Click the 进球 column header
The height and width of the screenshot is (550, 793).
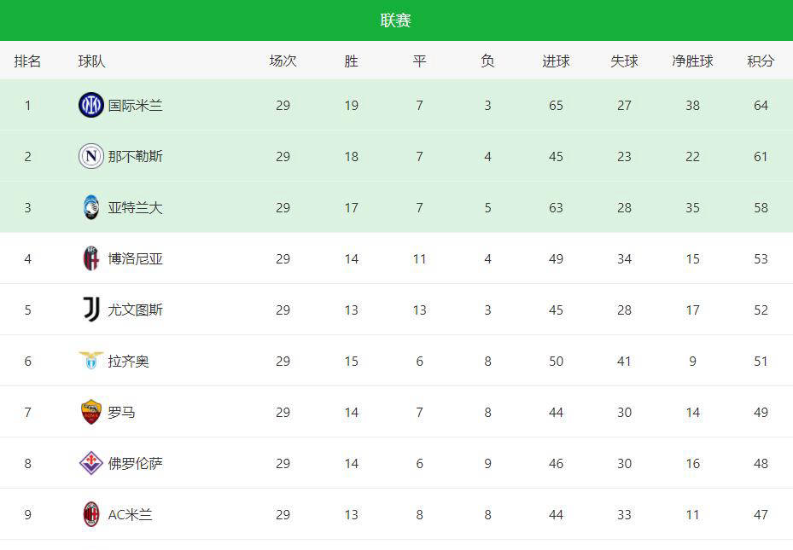(556, 61)
